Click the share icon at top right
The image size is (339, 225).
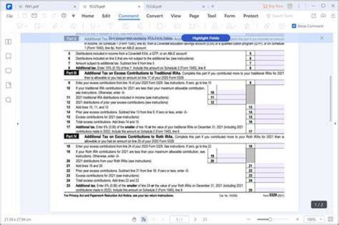(314, 16)
